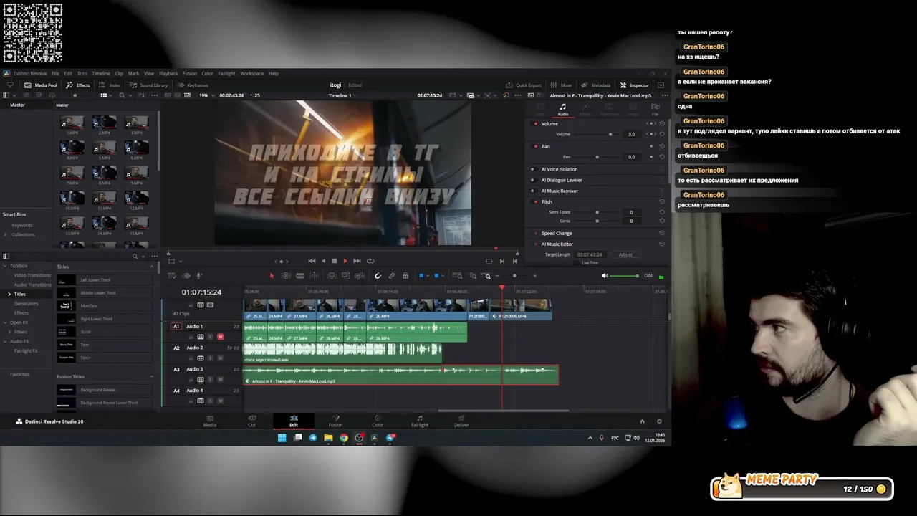This screenshot has height=516, width=917.
Task: Go to the Fairlight page
Action: (x=420, y=421)
